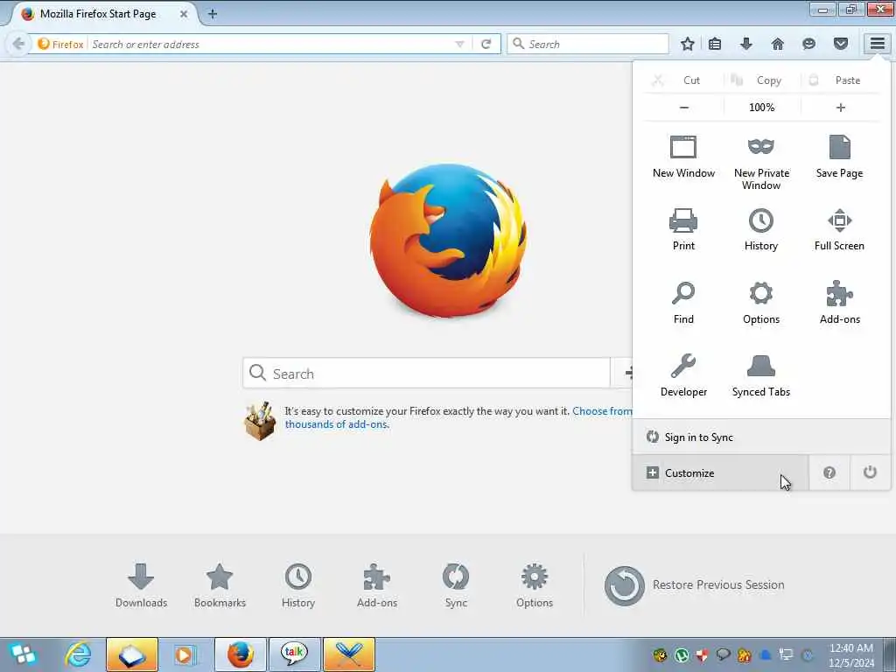The image size is (896, 672).
Task: Open Sync shortcut on start page
Action: pos(456,585)
